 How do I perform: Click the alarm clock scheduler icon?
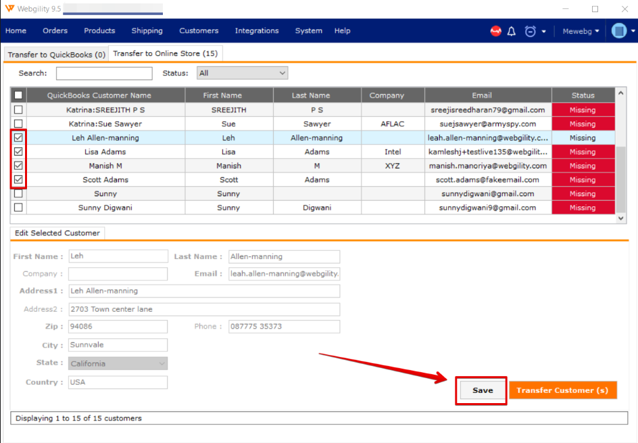530,31
